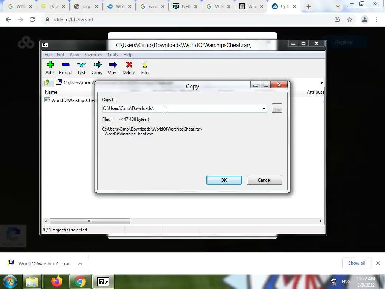Click the 7-Zip horizontal scrollbar thumb
The width and height of the screenshot is (385, 289).
90,221
